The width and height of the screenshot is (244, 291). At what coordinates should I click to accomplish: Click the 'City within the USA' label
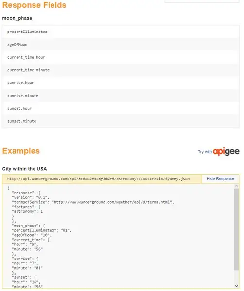pos(24,169)
